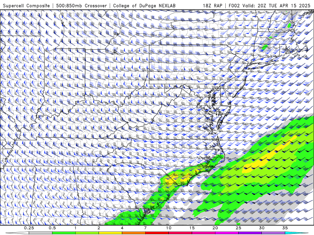314x235 pixels.
Task: Click the 20 label on the color scale
Action: 215,228
